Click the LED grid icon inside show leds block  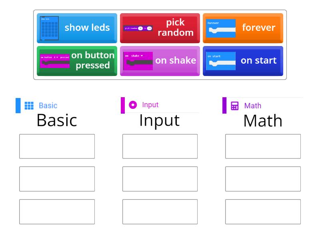[x=49, y=28]
